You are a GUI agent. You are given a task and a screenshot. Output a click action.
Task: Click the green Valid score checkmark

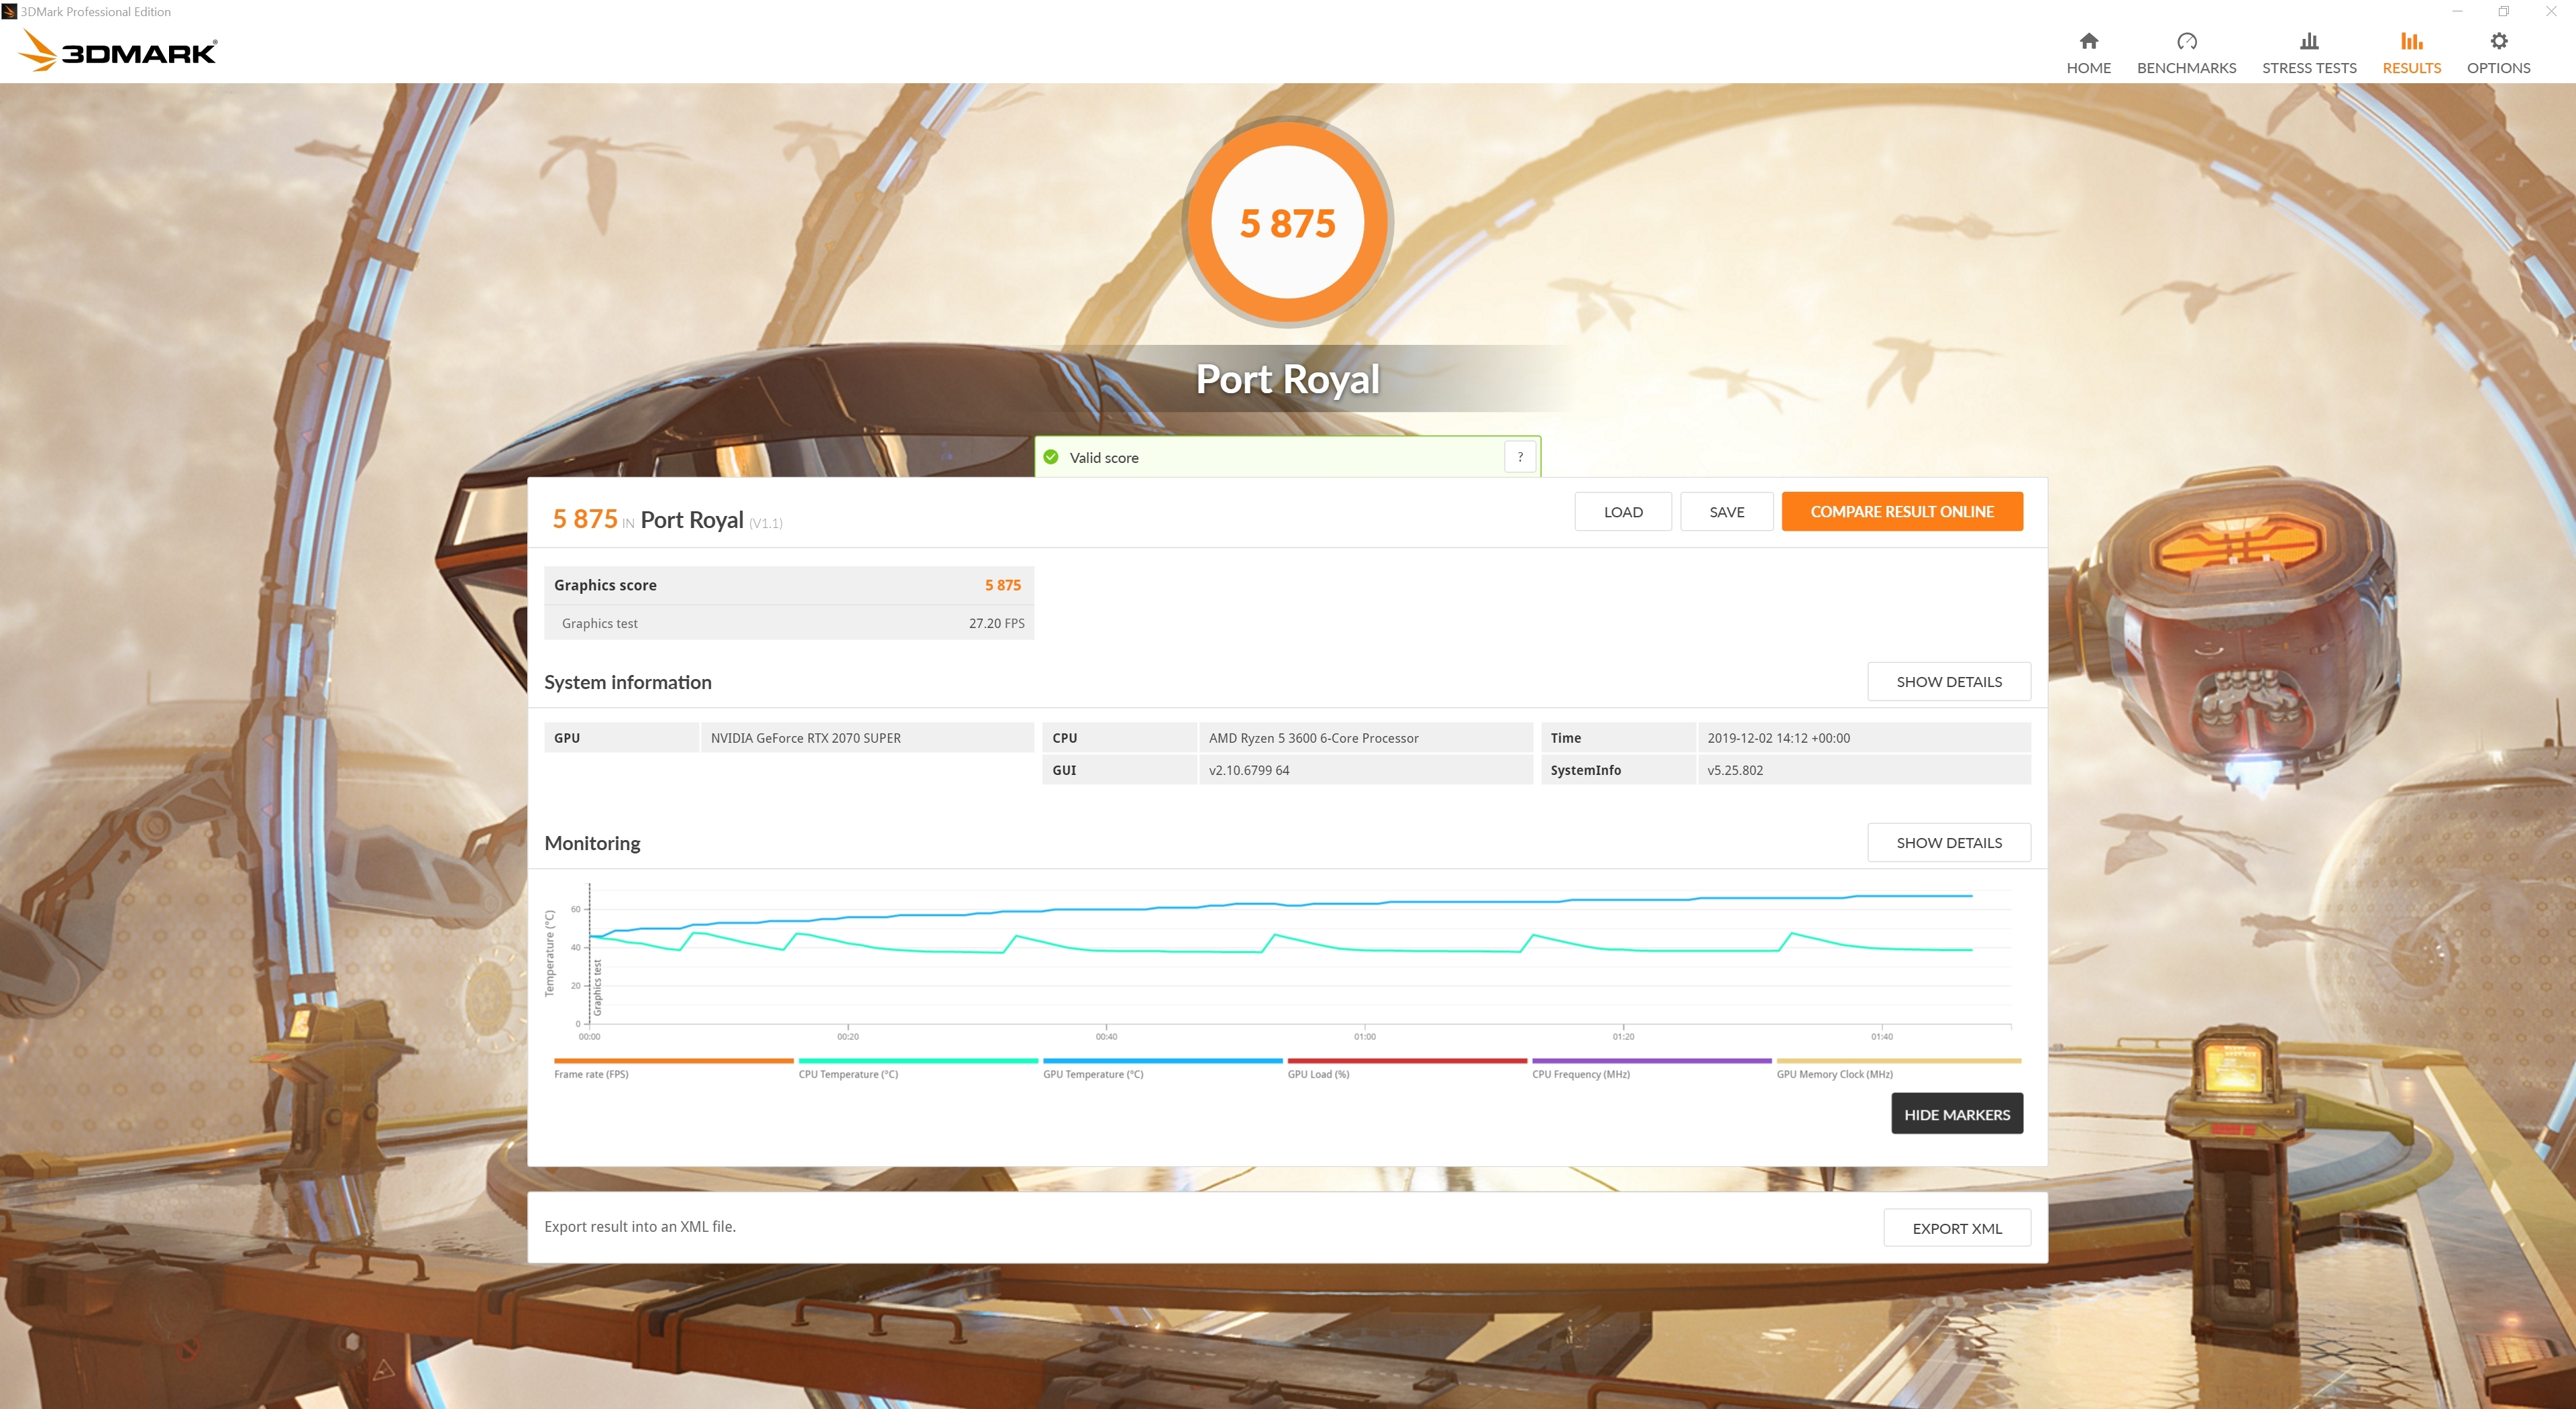click(1051, 457)
